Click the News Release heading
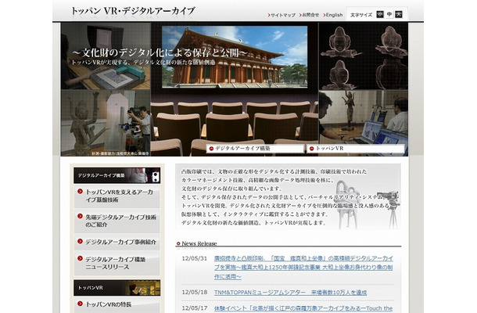Screen dimensions: 477x313 pos(199,243)
